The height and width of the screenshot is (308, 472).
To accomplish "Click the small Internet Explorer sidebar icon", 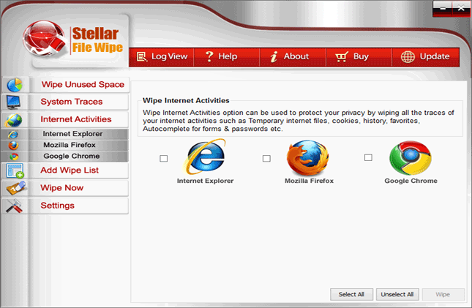I will 13,134.
